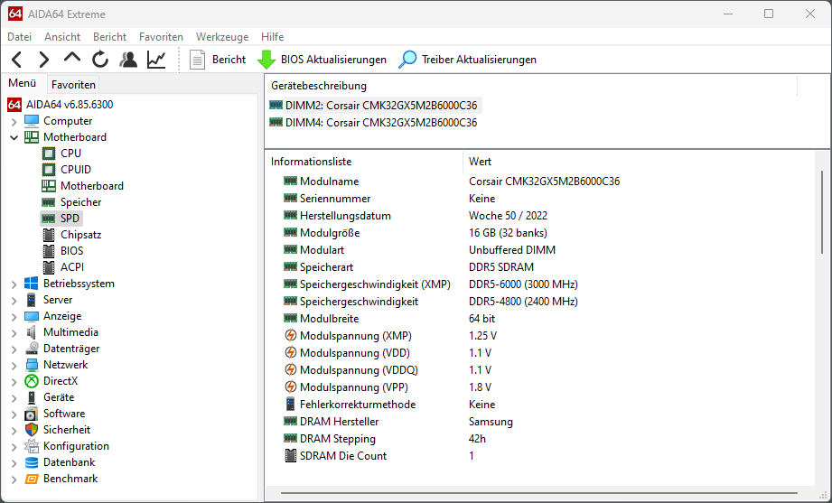Screen dimensions: 832x503
Task: Switch to the Menü tab
Action: 23,83
